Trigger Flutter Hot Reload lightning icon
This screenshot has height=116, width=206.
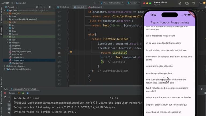19,93
